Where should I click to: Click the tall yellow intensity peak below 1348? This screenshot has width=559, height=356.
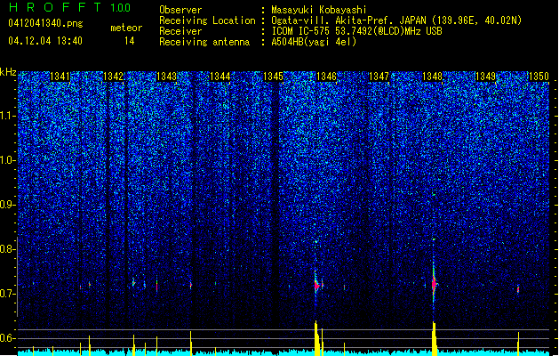[434, 338]
